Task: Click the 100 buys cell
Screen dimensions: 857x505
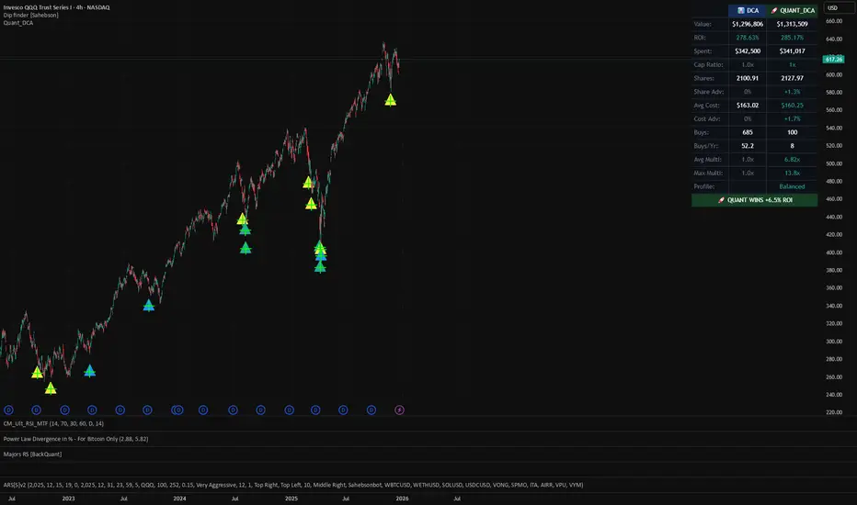Action: click(x=792, y=132)
